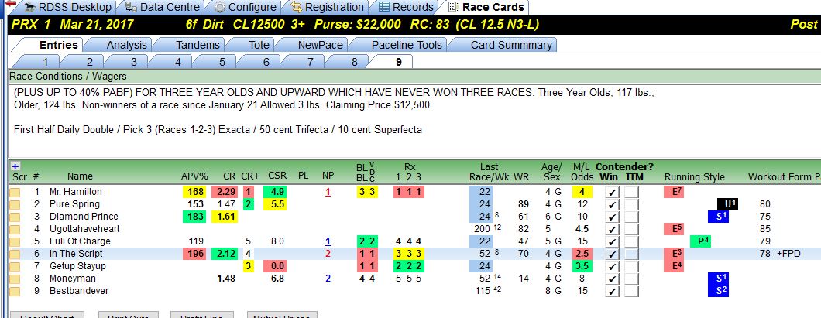
Task: Open the Card Summmary sub-tab
Action: 511,45
